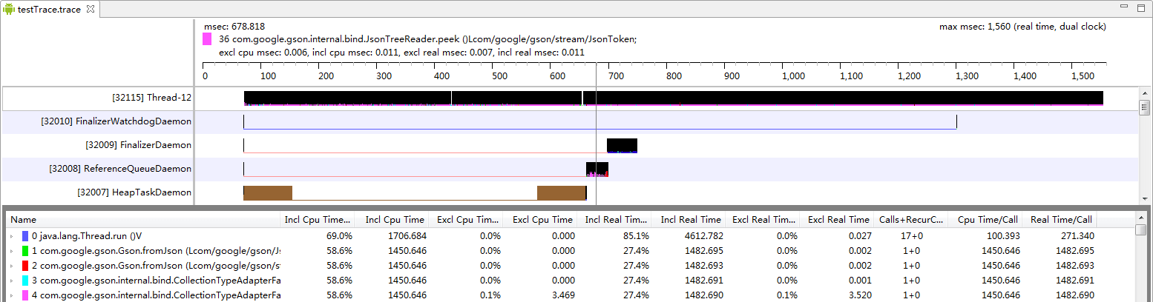Click the excl cpu msec: 0.006 info line
Screen dimensions: 1153x302
click(401, 53)
